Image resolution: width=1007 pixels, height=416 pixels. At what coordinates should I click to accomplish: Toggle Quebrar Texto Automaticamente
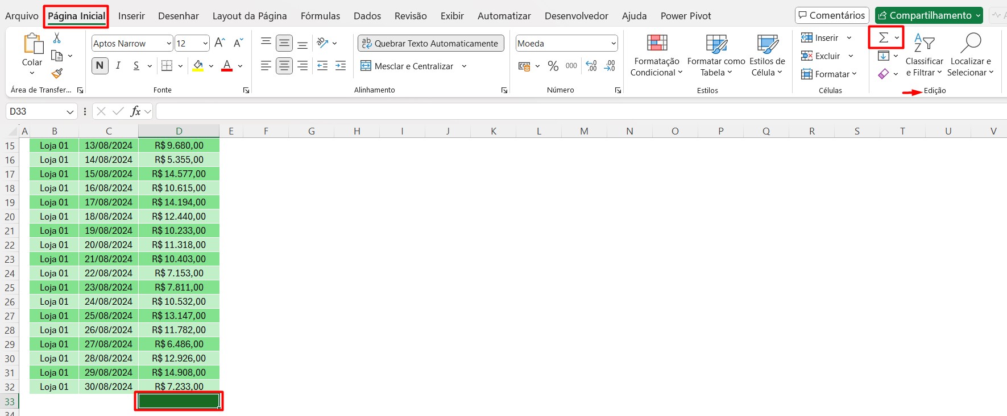[430, 43]
